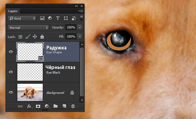Delete layer with trash icon
Screen dimensions: 196x119
[x=73, y=106]
